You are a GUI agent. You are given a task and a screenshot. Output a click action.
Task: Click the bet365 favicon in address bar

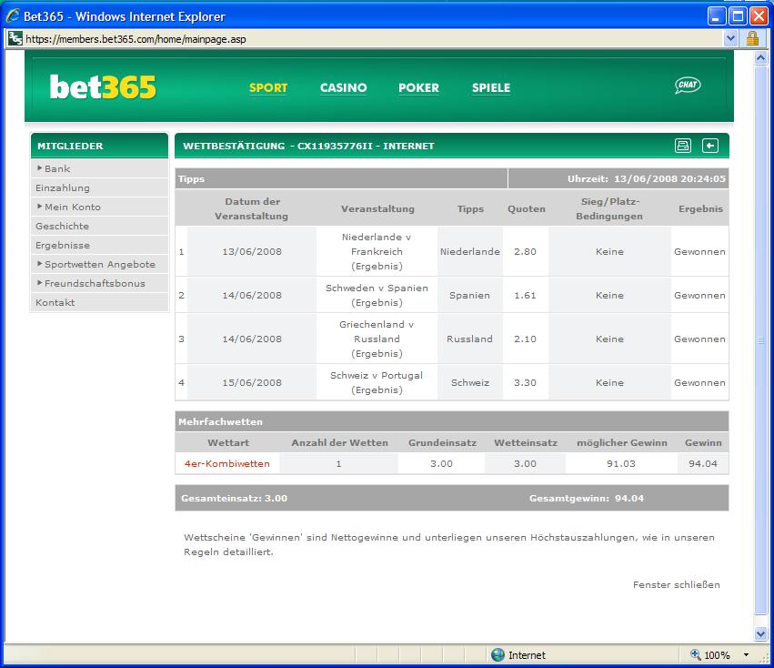coord(15,38)
